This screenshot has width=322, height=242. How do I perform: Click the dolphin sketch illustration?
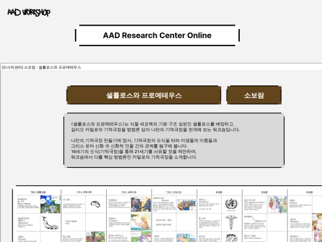pyautogui.click(x=50, y=223)
